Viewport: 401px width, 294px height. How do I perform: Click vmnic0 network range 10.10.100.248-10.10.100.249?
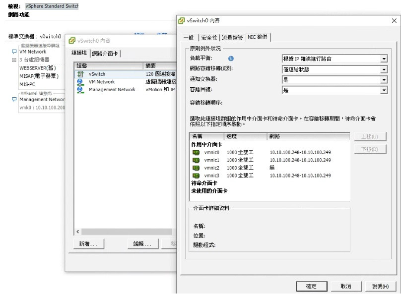click(x=300, y=153)
